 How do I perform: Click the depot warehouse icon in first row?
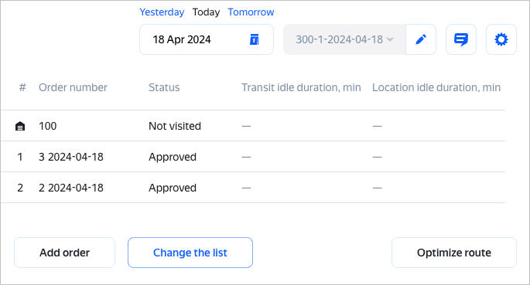pos(20,126)
